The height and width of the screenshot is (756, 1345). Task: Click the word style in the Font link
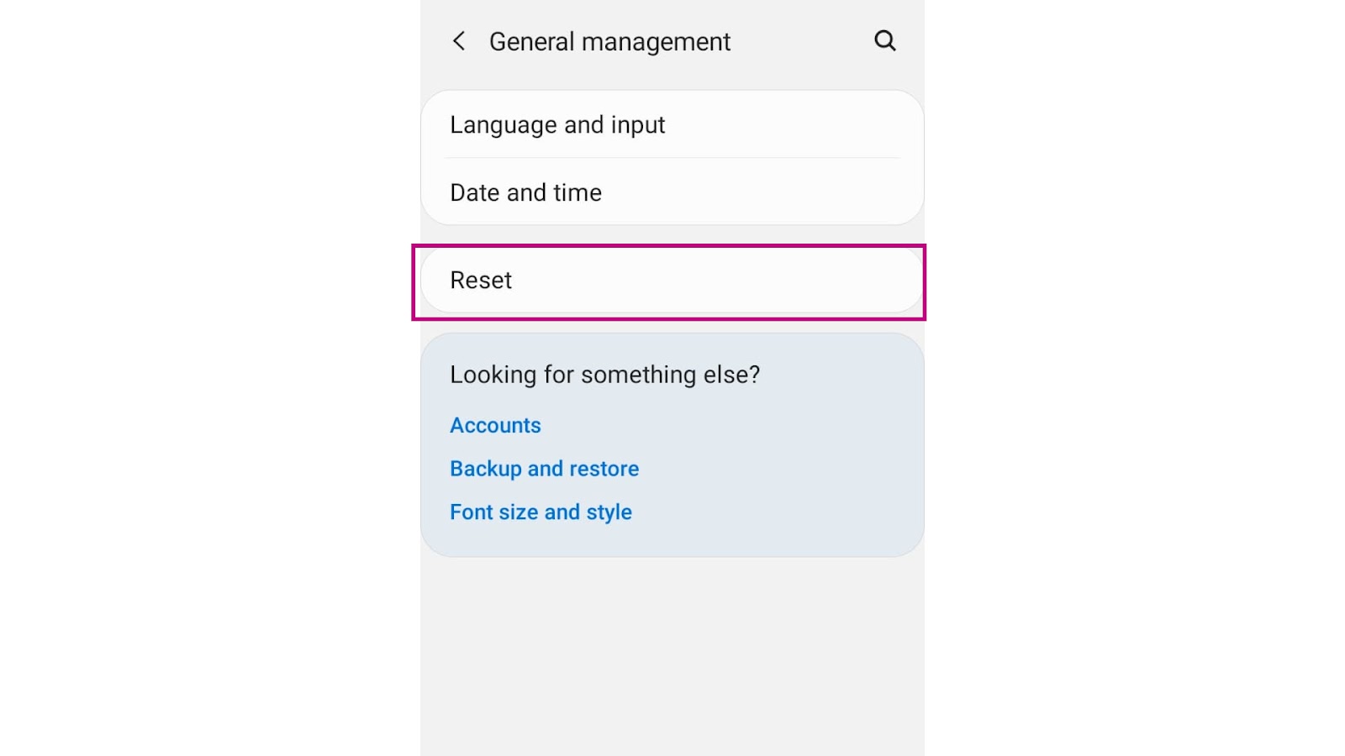[x=609, y=512]
